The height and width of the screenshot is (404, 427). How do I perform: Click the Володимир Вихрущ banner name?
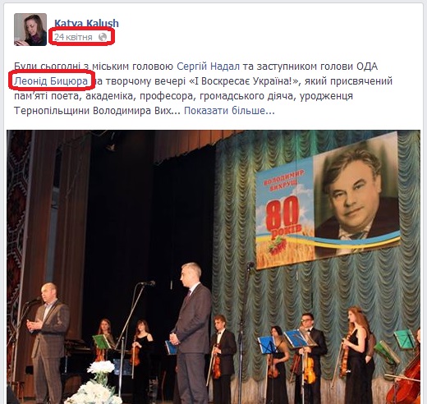tap(283, 181)
